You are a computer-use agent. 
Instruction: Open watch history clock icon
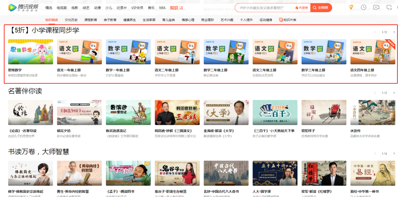(363, 7)
